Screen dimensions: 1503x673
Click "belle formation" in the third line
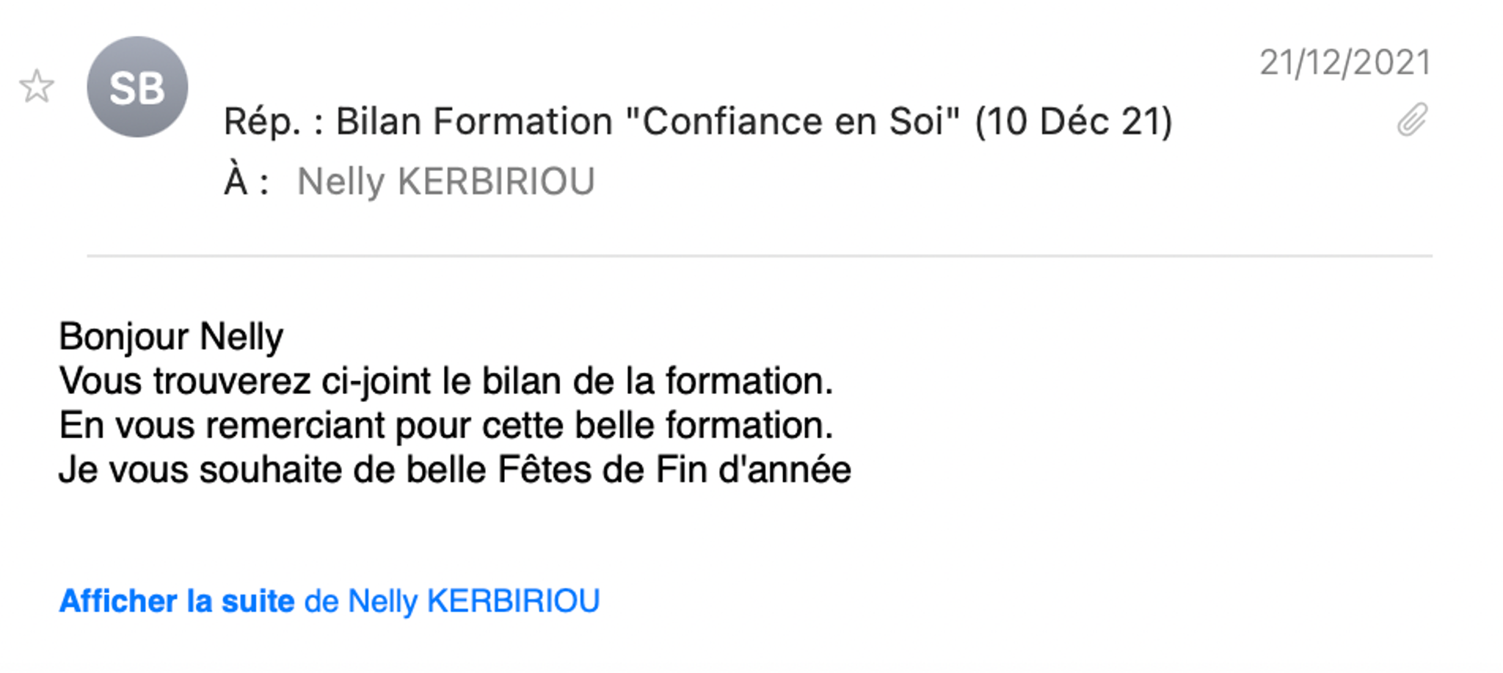(x=703, y=425)
